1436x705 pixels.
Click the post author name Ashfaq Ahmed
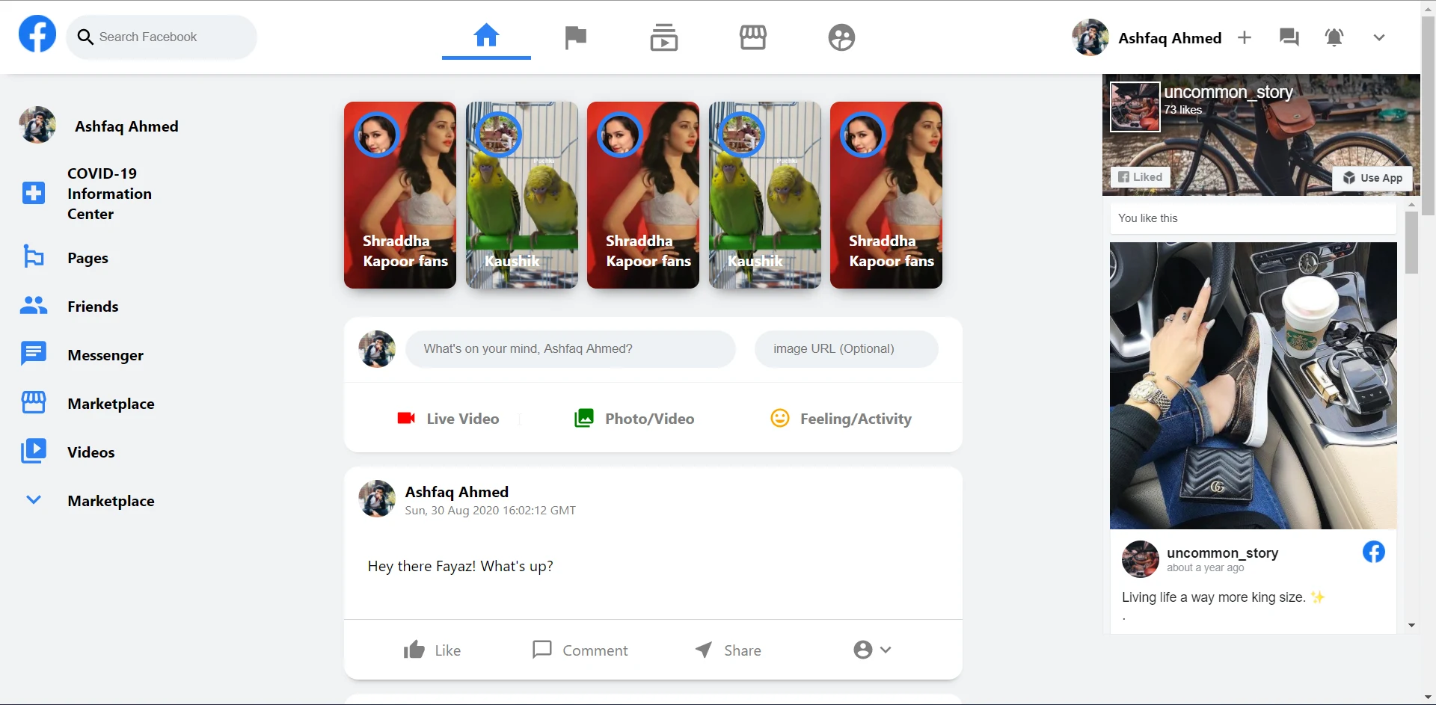tap(456, 492)
